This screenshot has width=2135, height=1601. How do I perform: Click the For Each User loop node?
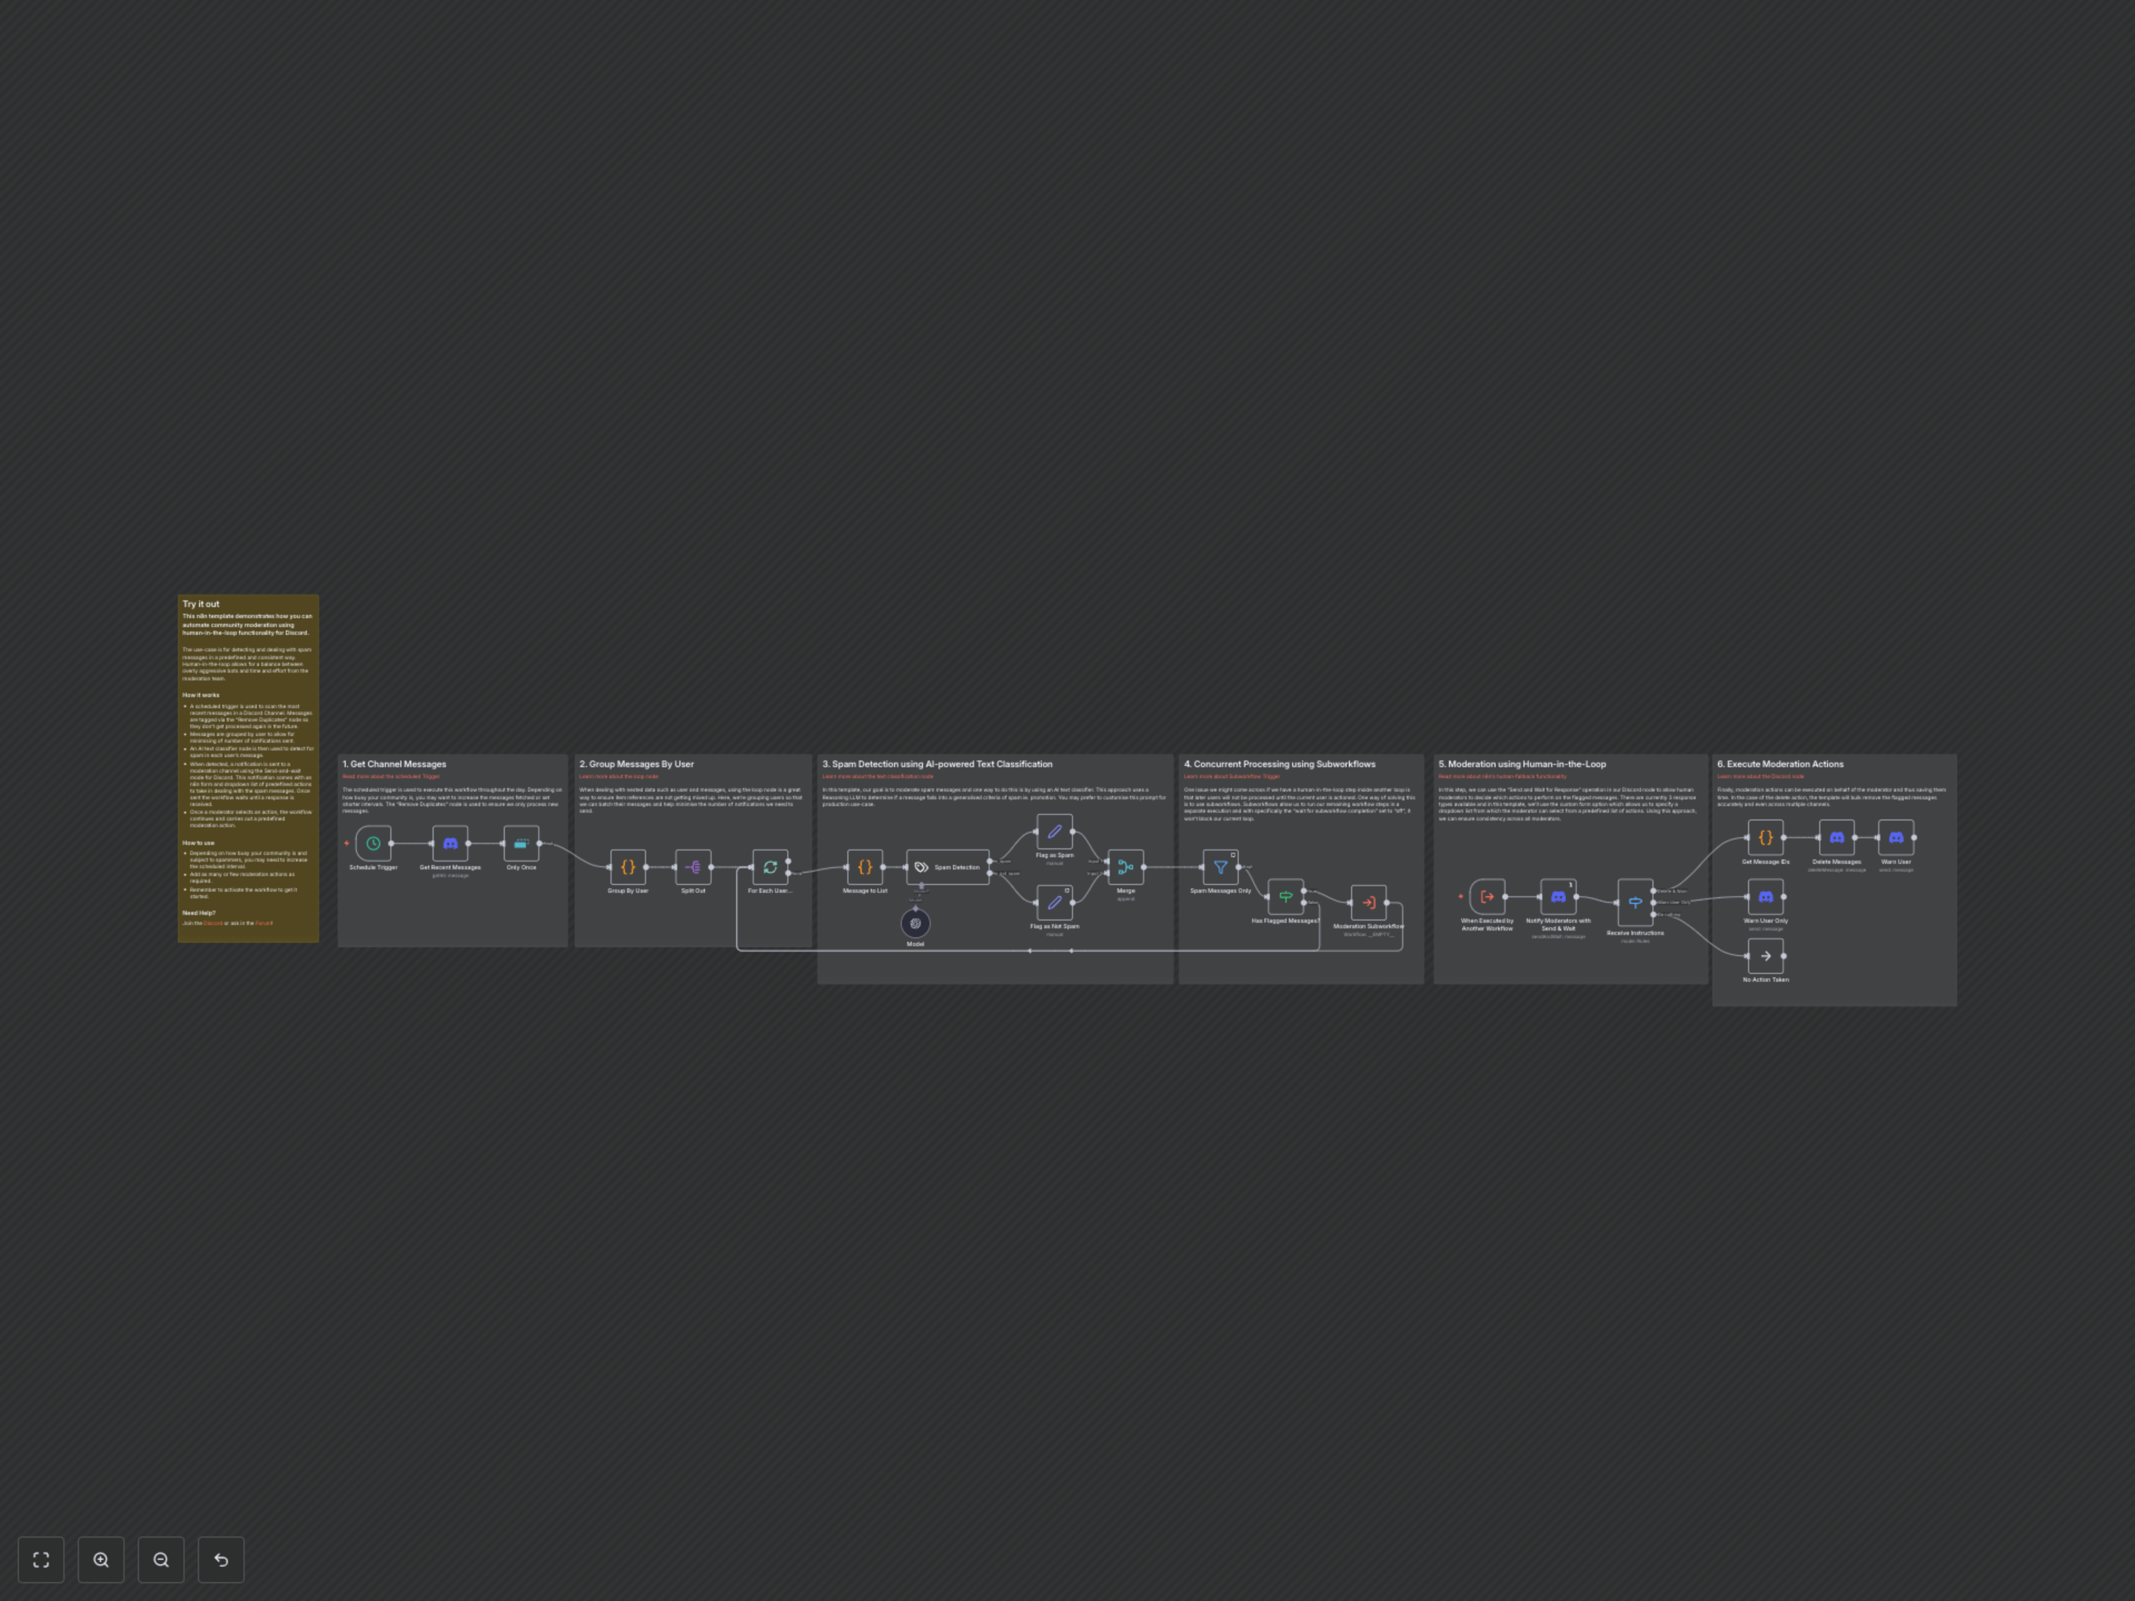(770, 867)
